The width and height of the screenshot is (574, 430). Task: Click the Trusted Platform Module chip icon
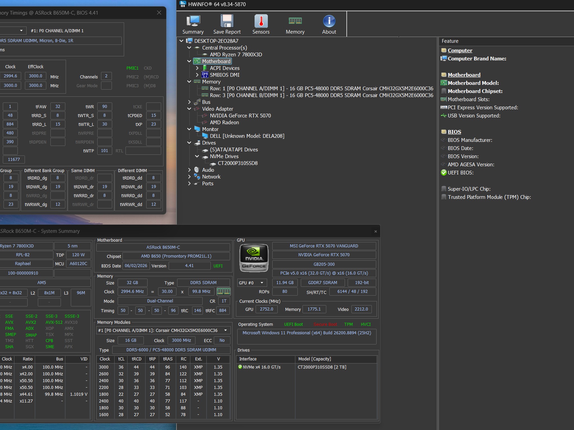point(444,197)
